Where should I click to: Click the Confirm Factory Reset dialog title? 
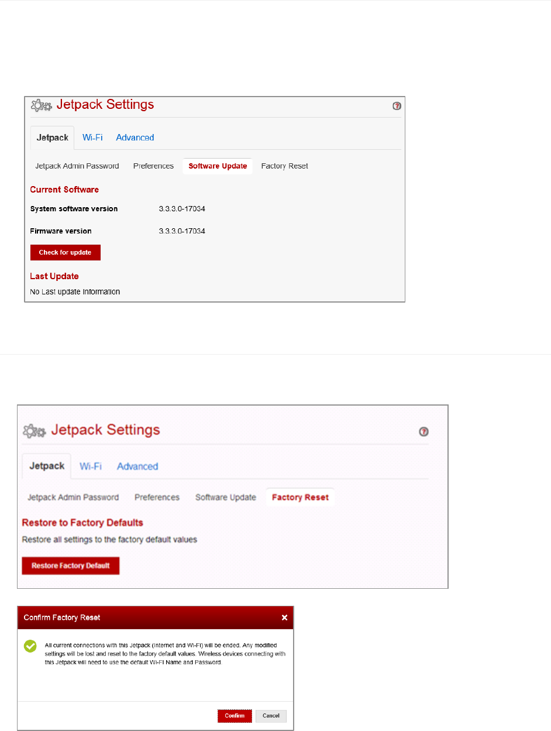point(62,617)
